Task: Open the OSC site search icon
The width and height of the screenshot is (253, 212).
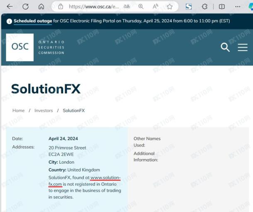Action: click(x=225, y=47)
